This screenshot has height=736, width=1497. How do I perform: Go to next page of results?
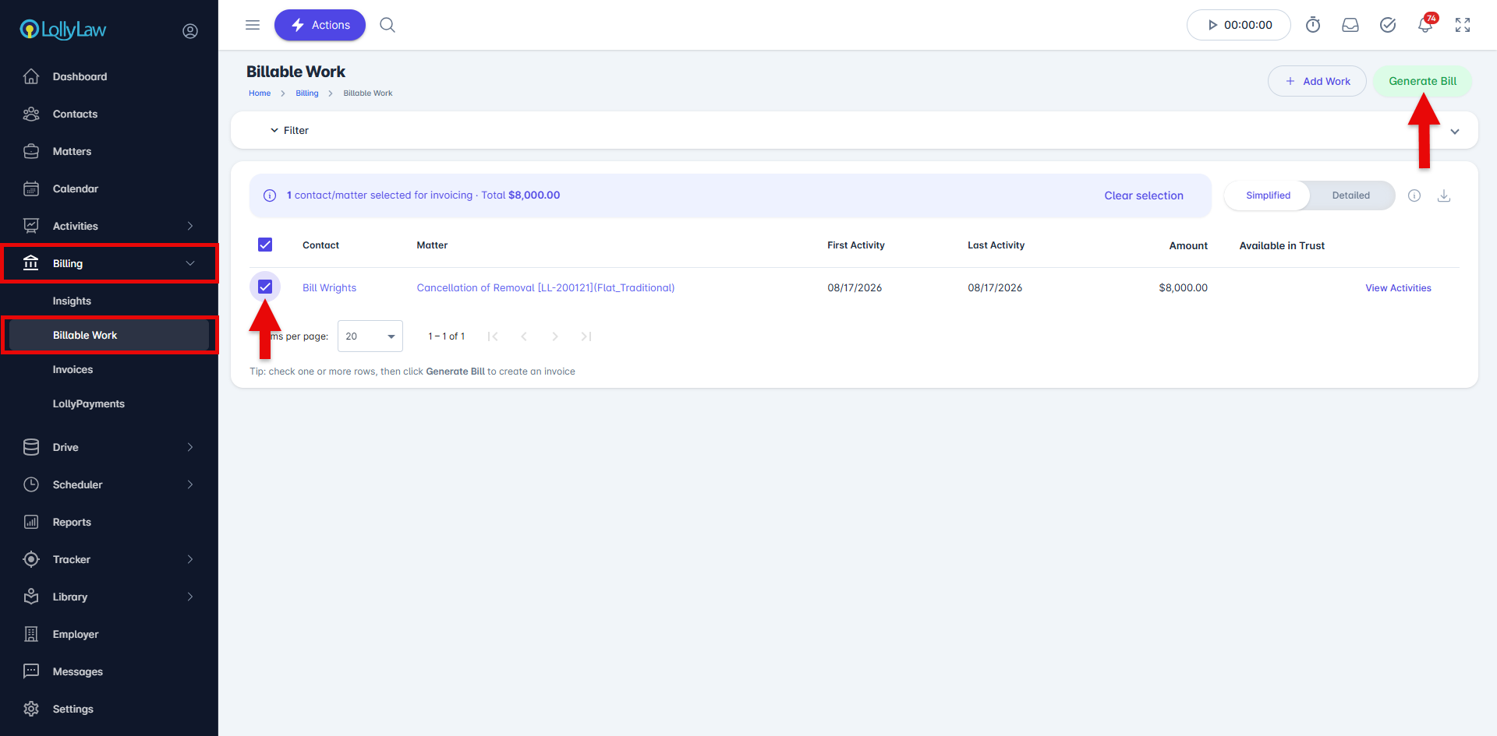click(x=555, y=336)
